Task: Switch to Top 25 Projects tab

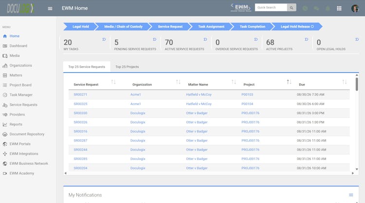Action: pos(127,67)
